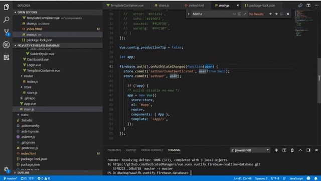Open Dashboard.vue in file tree

[38, 59]
